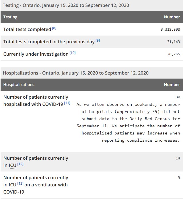The width and height of the screenshot is (183, 199).
Task: Select the value 39 for hospitalized patients
Action: point(178,97)
